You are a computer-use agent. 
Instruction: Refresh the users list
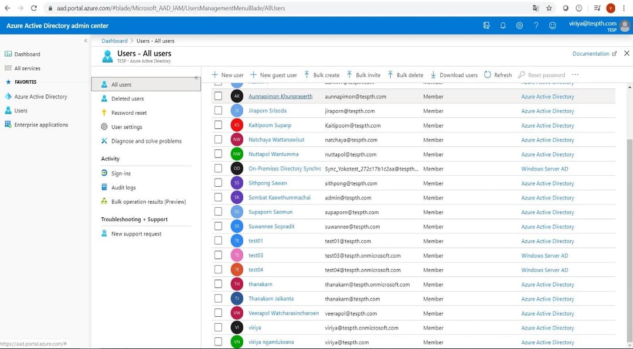tap(498, 75)
